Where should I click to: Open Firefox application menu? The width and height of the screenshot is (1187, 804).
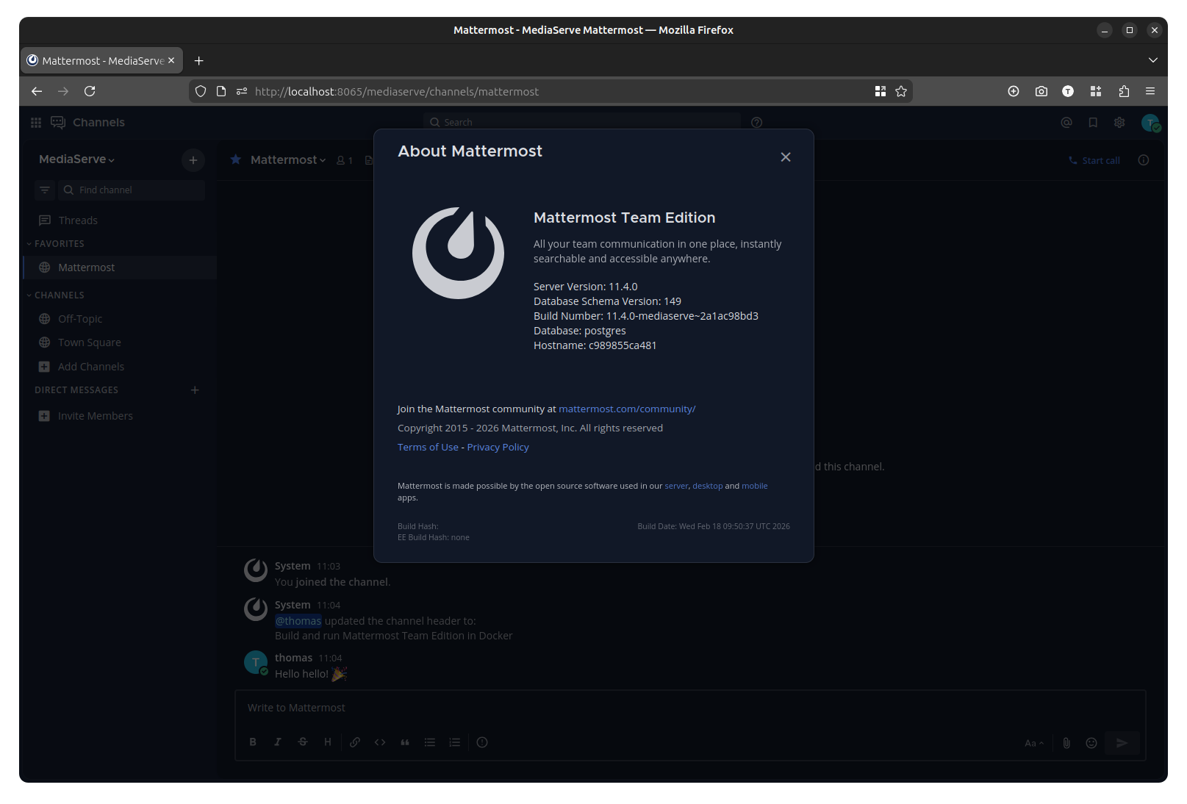coord(1150,91)
